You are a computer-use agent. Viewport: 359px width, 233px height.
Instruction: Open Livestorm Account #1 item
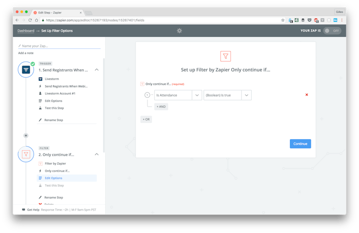pos(60,93)
